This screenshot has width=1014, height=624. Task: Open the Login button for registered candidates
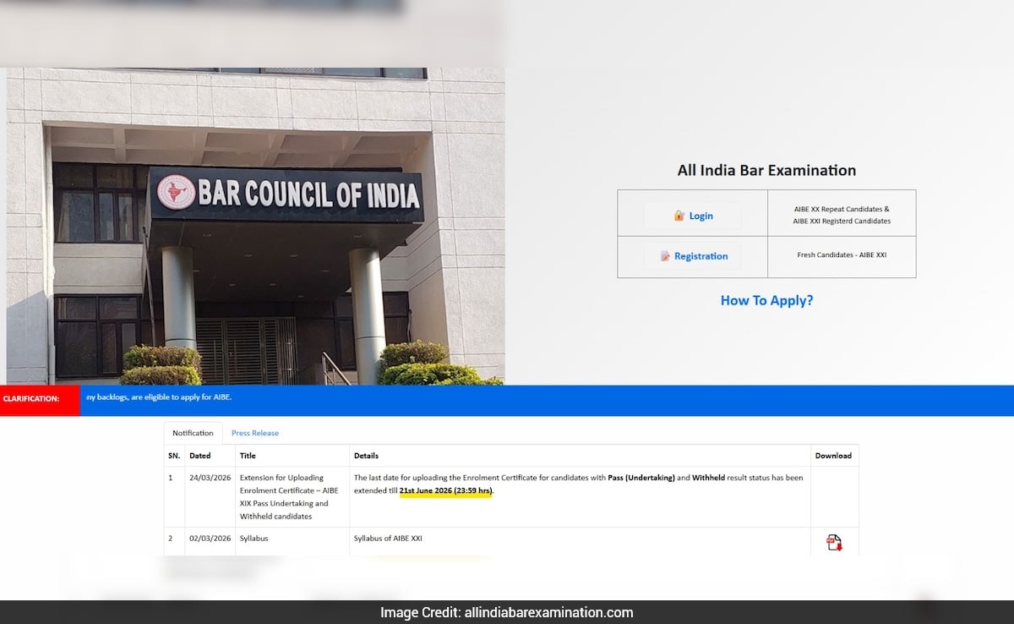tap(693, 216)
